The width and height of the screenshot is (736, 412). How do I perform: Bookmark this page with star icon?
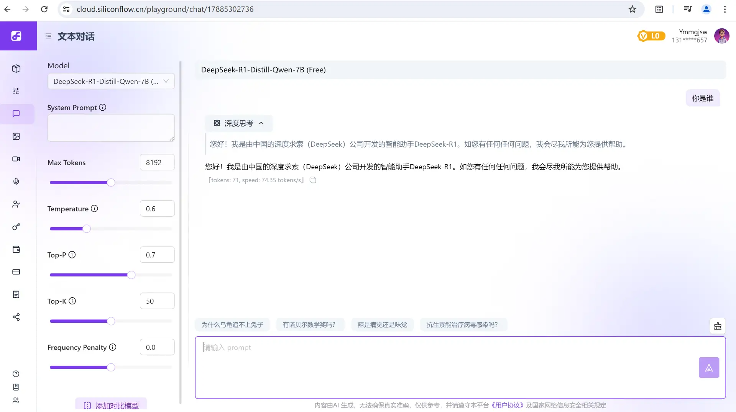click(632, 9)
